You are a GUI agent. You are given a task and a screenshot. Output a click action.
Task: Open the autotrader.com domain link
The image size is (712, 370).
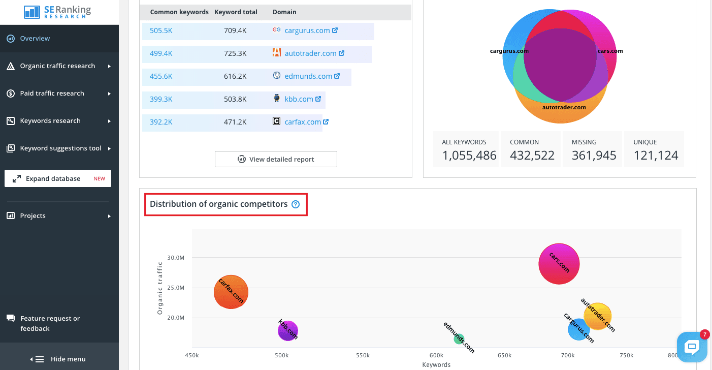pos(310,53)
